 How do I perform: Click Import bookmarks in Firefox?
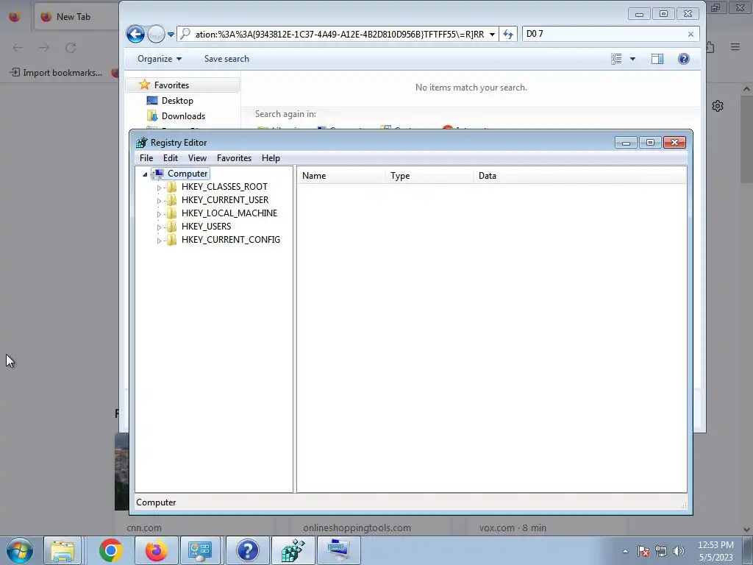click(56, 73)
